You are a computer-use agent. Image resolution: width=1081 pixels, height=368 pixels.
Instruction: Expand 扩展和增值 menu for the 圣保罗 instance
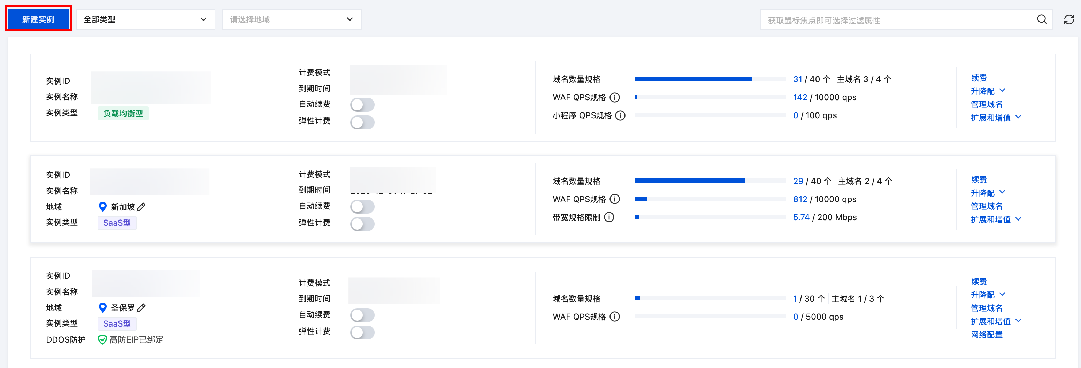coord(995,321)
